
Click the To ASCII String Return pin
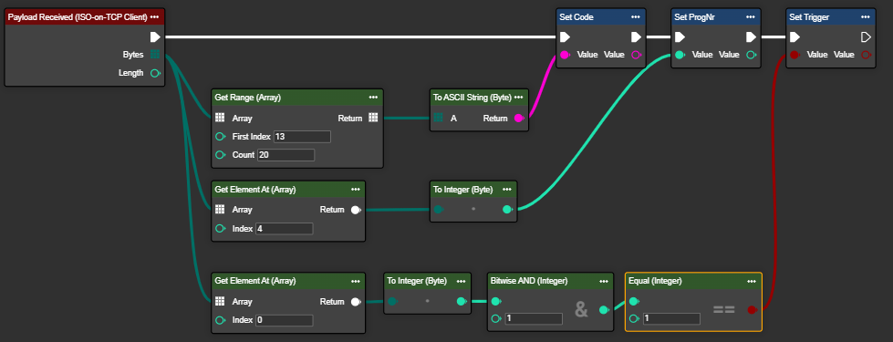pyautogui.click(x=519, y=119)
